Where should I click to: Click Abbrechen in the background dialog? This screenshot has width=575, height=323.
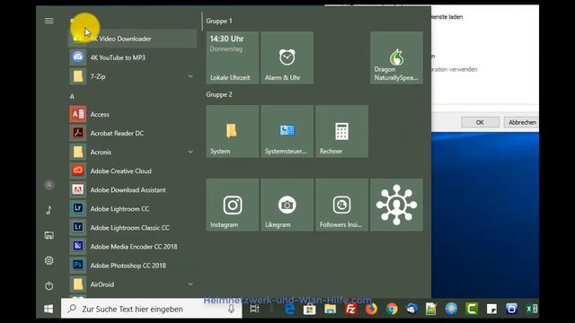tap(522, 122)
